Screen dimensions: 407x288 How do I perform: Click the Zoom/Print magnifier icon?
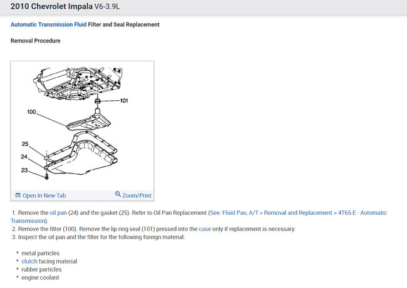coord(118,194)
